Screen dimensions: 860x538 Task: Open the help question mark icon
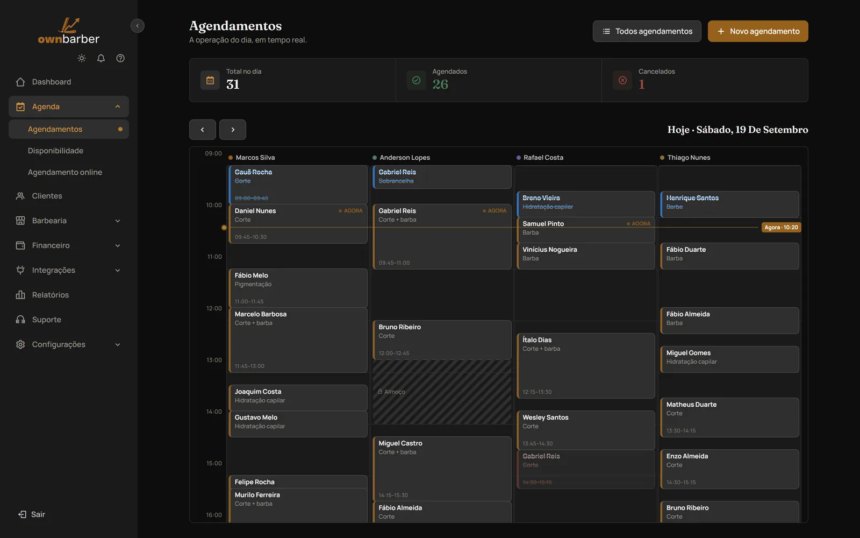(x=120, y=58)
